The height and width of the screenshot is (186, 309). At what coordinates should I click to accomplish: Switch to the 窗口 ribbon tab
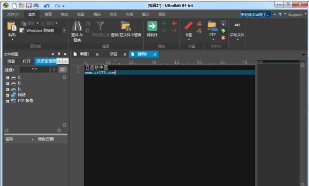pyautogui.click(x=146, y=15)
